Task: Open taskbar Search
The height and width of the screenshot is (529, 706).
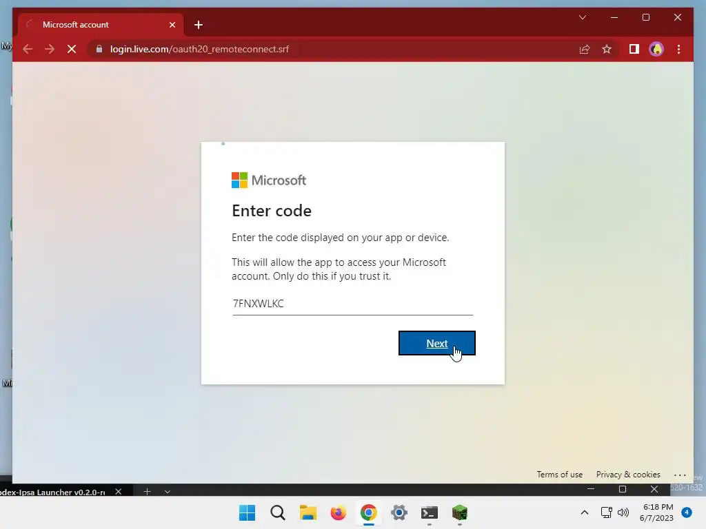Action: (278, 512)
